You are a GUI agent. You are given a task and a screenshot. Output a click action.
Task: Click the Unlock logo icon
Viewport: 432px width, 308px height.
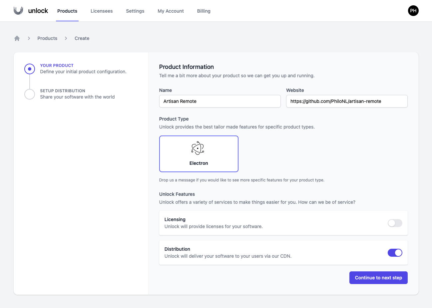[x=18, y=11]
